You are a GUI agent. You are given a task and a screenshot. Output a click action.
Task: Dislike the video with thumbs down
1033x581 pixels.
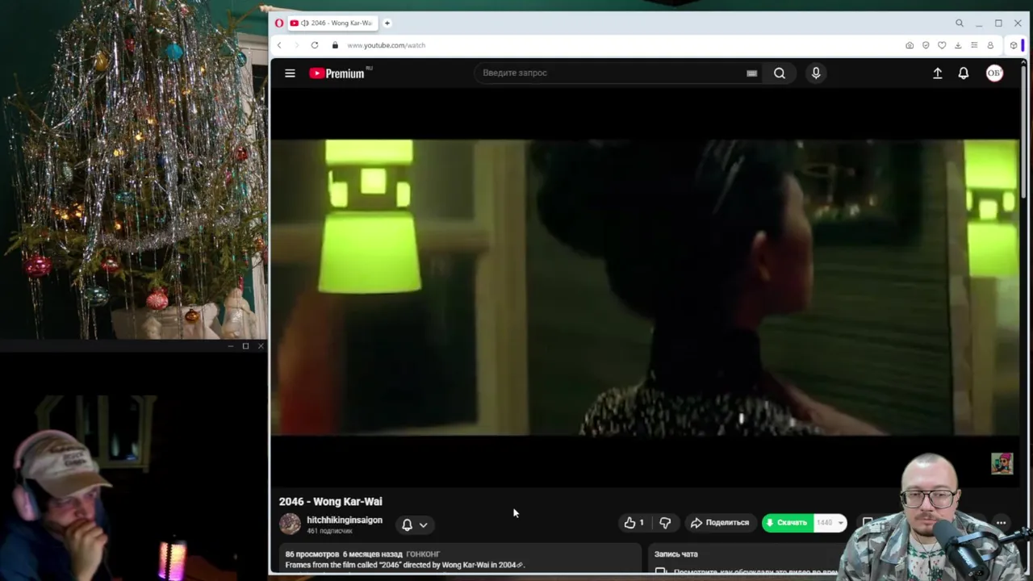665,523
